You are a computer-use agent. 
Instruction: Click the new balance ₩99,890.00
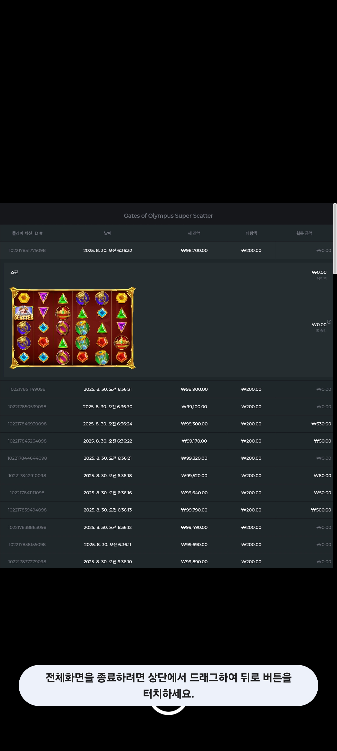(194, 562)
